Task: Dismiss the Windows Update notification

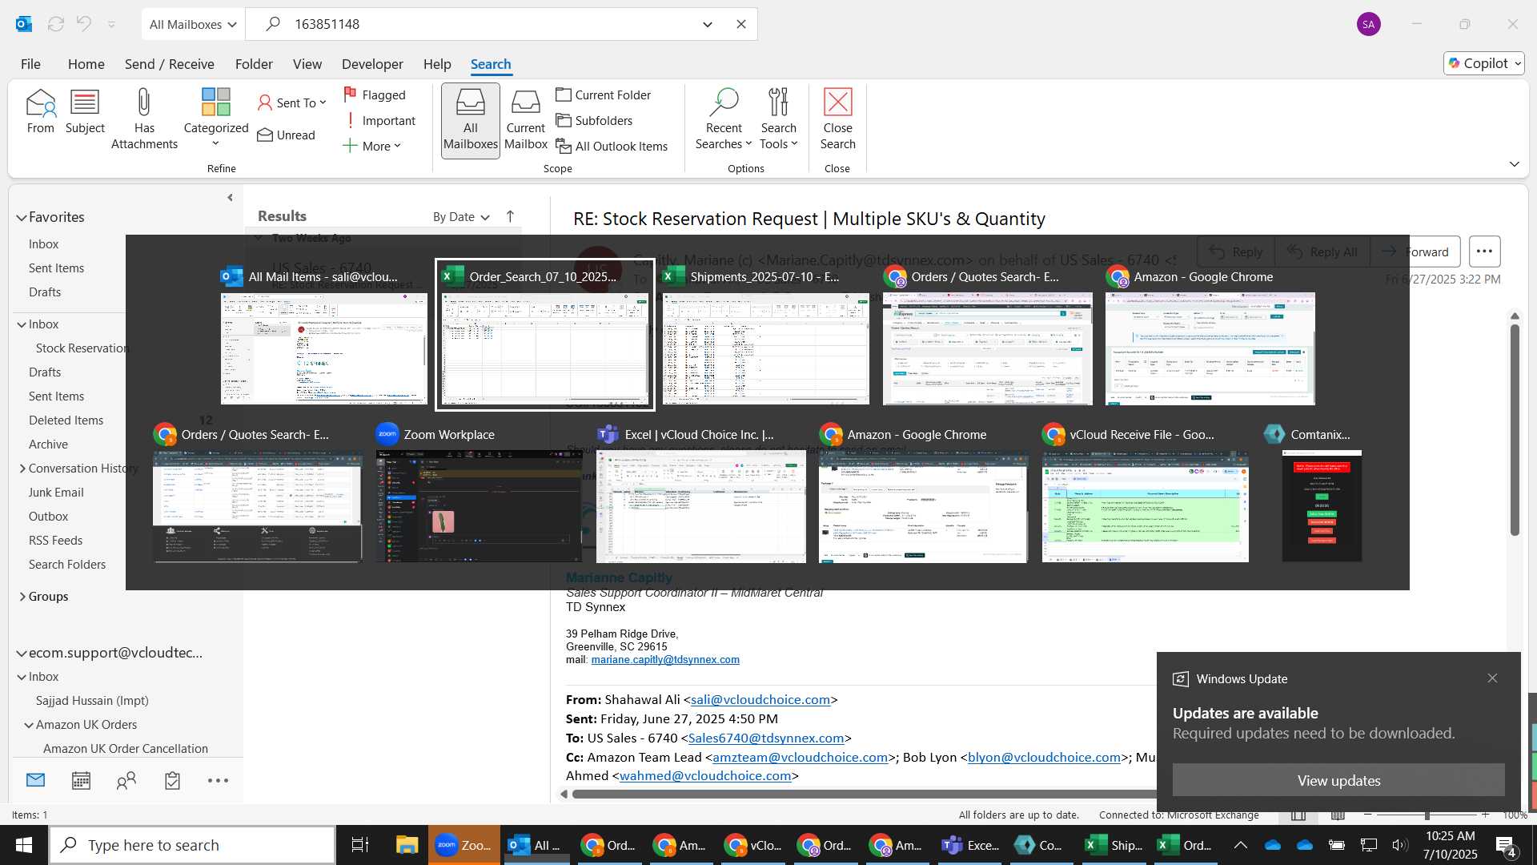Action: click(1492, 678)
